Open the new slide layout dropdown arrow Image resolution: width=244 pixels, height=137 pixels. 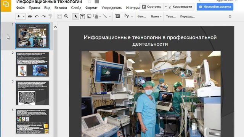[24, 16]
